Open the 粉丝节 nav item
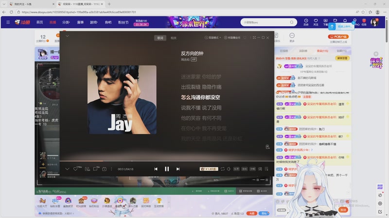This screenshot has width=389, height=218. pyautogui.click(x=124, y=22)
